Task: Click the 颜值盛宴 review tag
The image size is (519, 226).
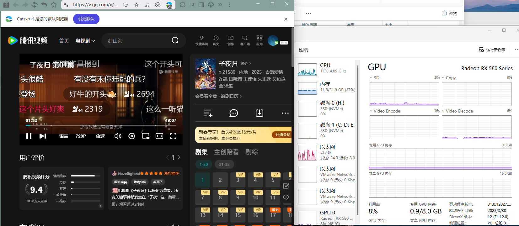Action: click(120, 182)
